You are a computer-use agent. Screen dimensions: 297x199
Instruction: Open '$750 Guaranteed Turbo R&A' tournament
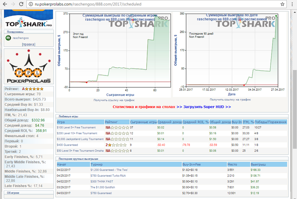pos(108,176)
